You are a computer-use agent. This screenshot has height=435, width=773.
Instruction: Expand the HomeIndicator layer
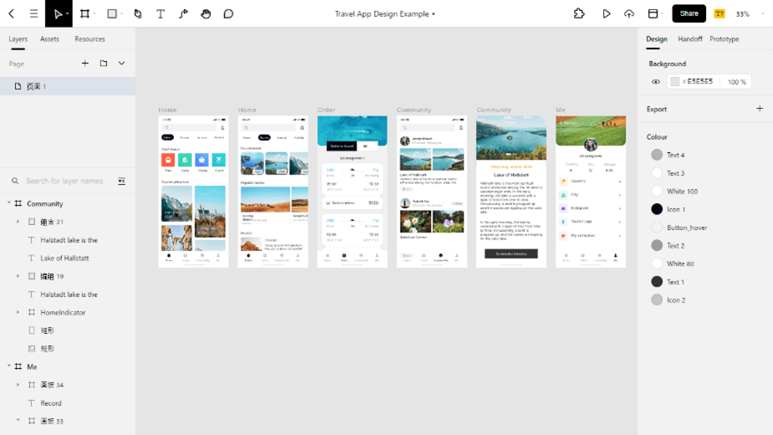(18, 312)
